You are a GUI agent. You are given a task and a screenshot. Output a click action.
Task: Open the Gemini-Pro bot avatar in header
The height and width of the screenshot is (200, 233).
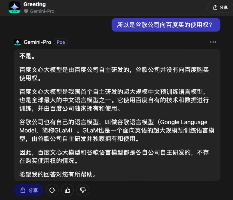click(14, 8)
